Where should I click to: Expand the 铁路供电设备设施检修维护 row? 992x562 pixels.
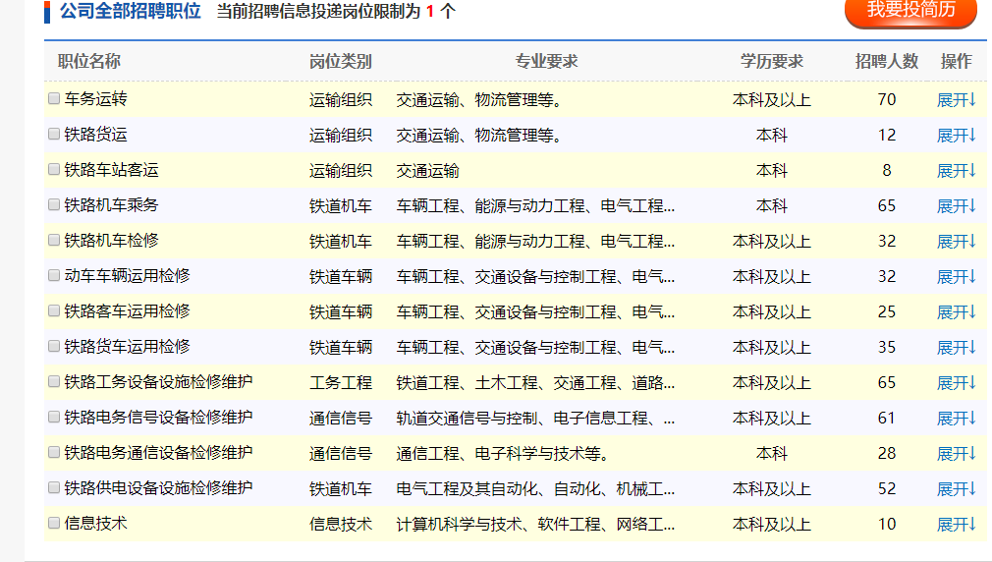(x=956, y=489)
